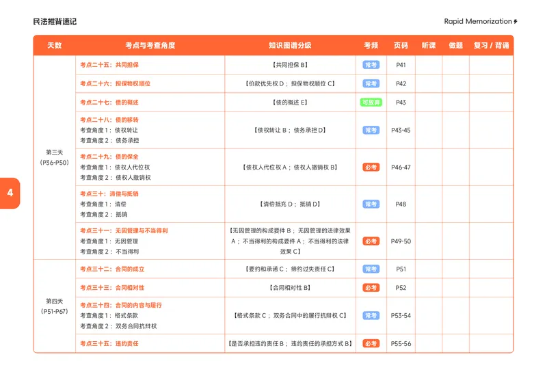
Task: Select 考查角度 1:债权人代位权
Action: 115,167
